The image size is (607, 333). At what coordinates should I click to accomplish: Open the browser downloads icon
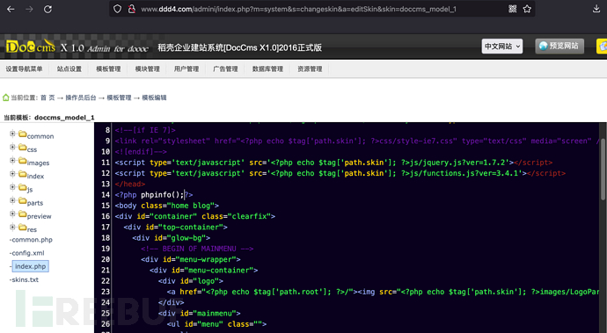[x=596, y=9]
